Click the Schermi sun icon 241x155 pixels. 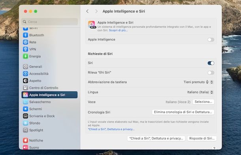pos(26,109)
